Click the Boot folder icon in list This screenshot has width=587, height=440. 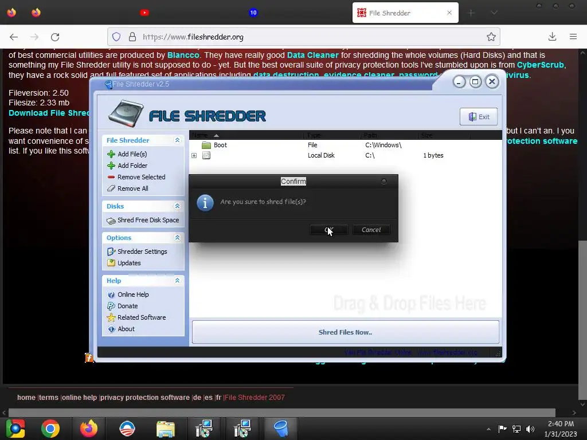tap(206, 145)
